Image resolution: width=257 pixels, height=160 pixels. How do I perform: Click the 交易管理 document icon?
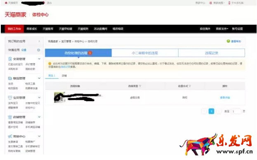click(x=10, y=59)
